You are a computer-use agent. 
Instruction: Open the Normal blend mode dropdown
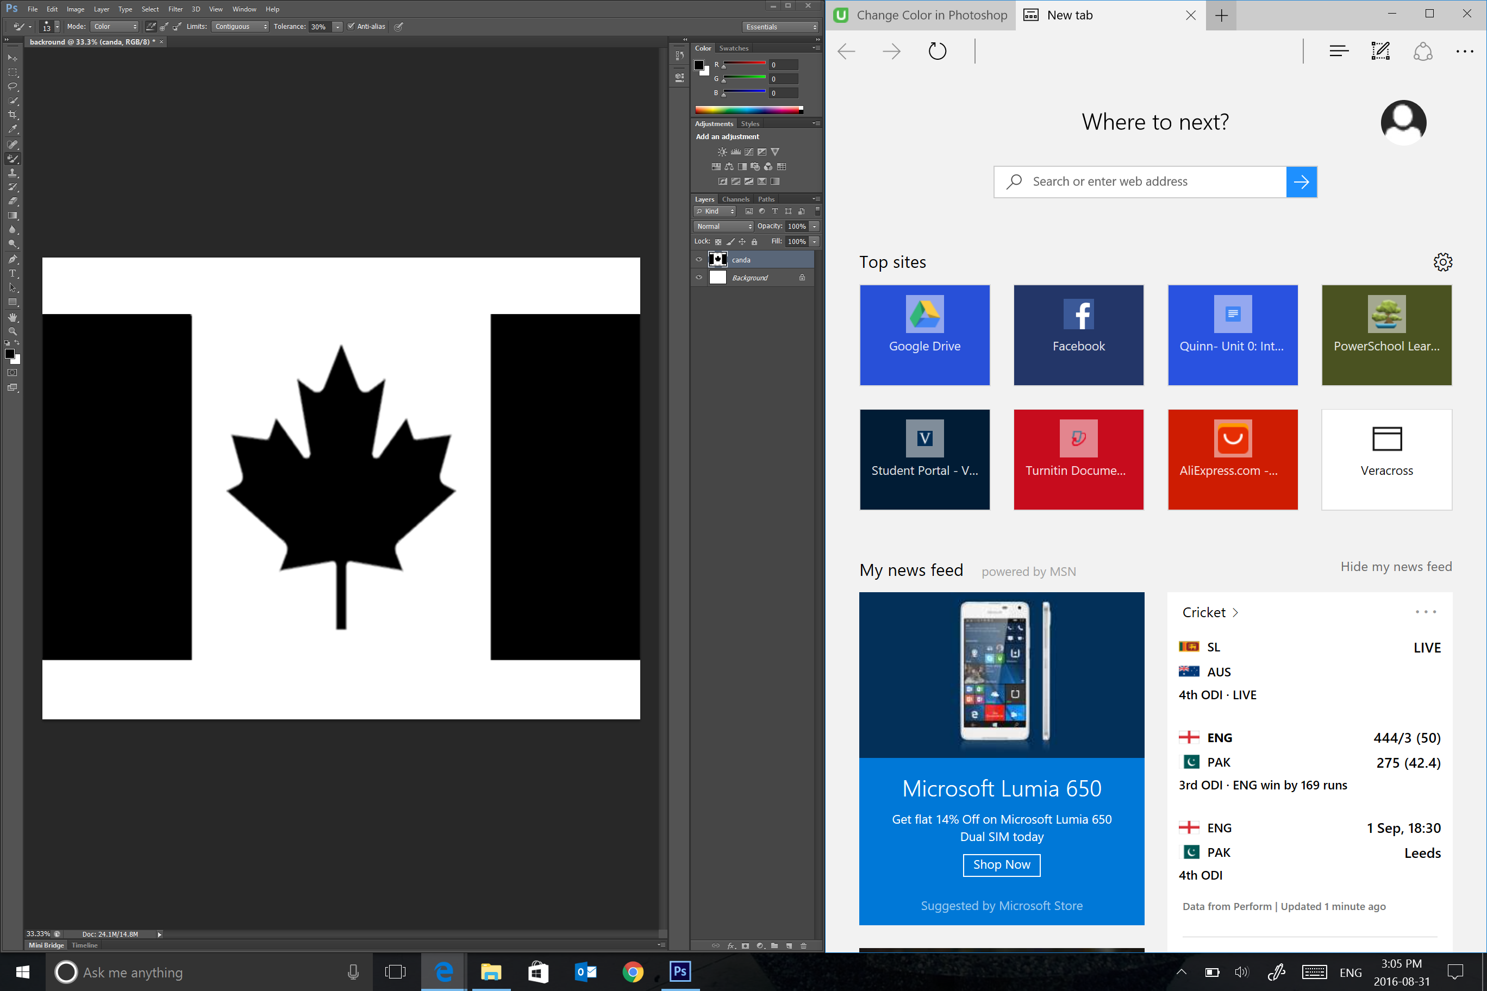click(724, 226)
